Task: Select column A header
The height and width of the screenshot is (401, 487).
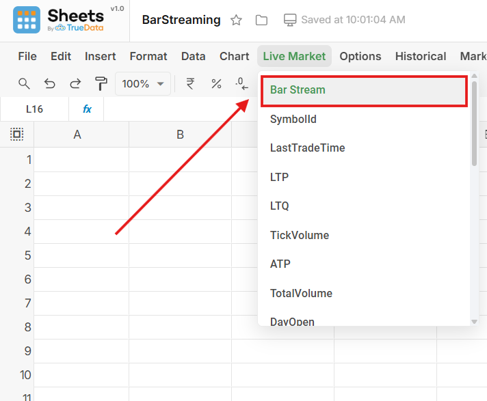Action: click(81, 135)
